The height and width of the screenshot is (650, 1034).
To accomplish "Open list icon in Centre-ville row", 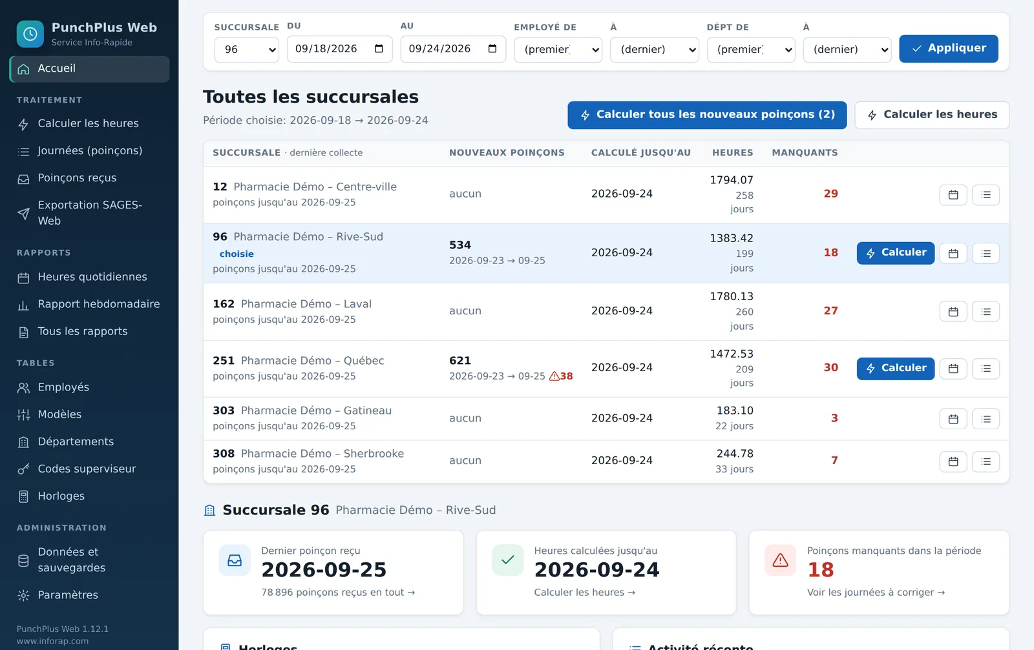I will coord(986,195).
